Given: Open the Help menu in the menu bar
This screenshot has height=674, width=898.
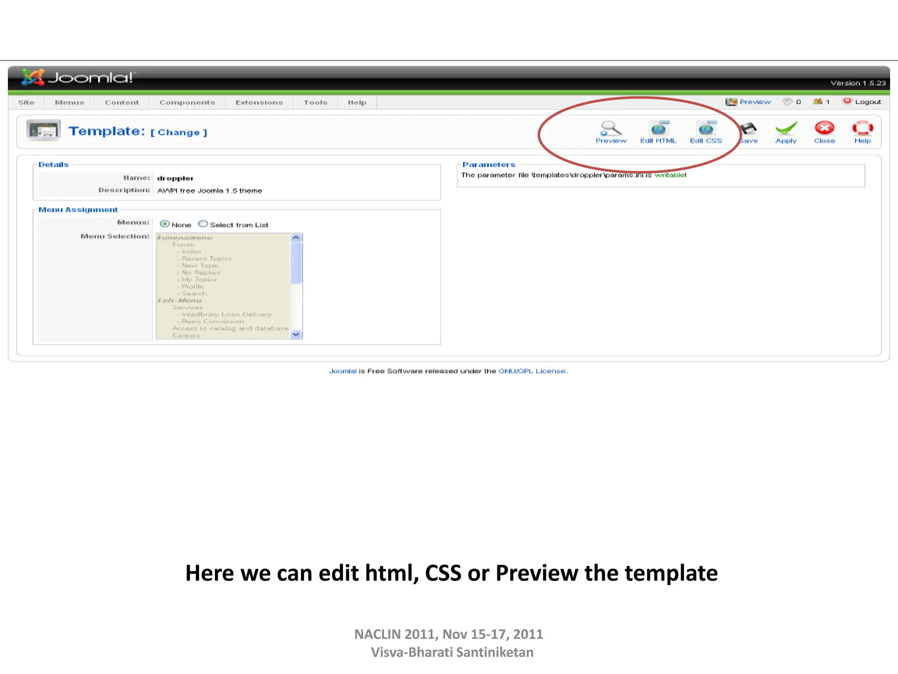Looking at the screenshot, I should [x=357, y=103].
